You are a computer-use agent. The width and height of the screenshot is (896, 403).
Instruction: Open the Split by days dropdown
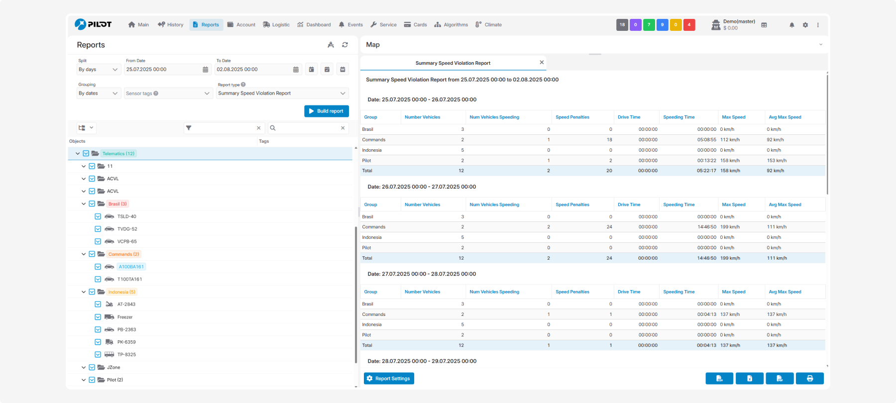coord(99,70)
